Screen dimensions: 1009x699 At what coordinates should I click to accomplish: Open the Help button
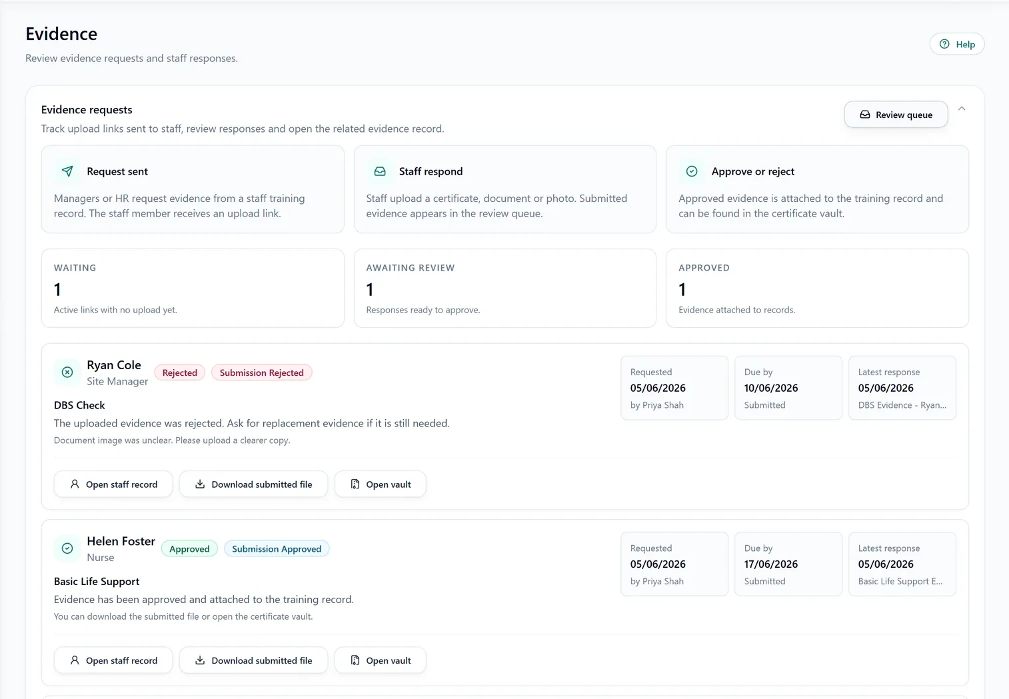(x=957, y=44)
